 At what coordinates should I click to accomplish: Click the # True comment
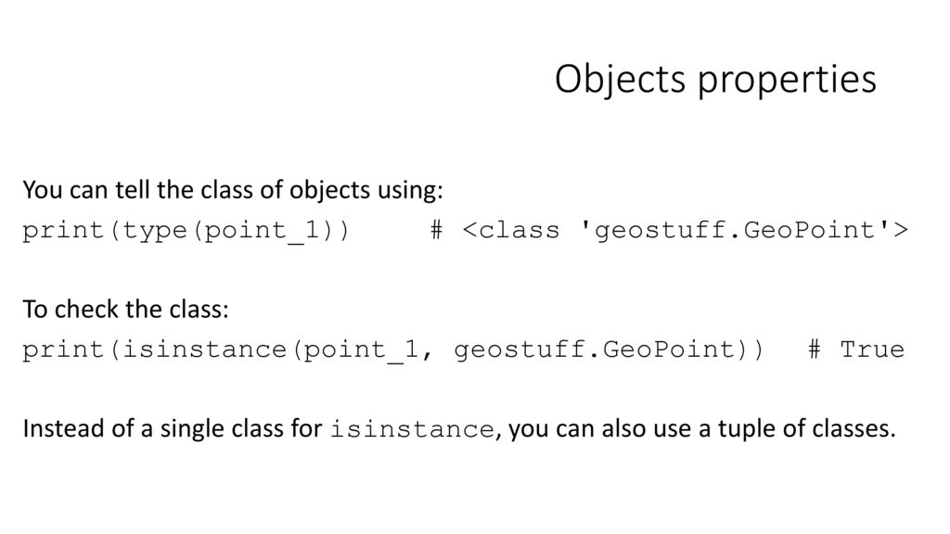[x=856, y=350]
